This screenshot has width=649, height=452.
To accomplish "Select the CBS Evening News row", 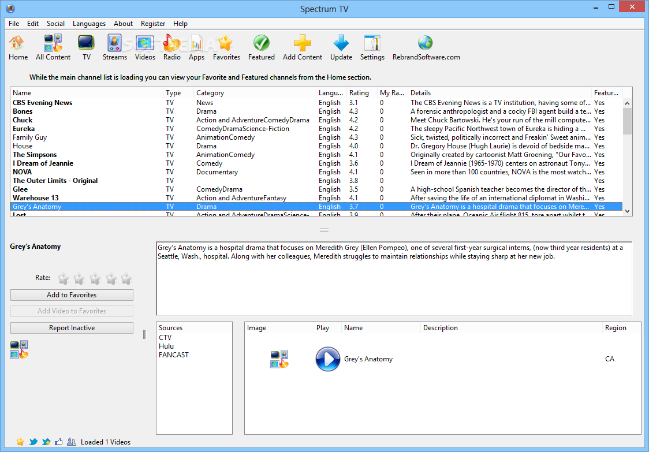I will (316, 103).
